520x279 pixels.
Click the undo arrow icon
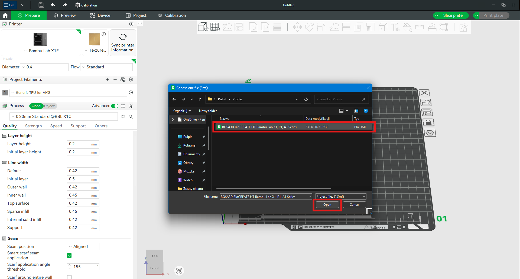tap(53, 5)
